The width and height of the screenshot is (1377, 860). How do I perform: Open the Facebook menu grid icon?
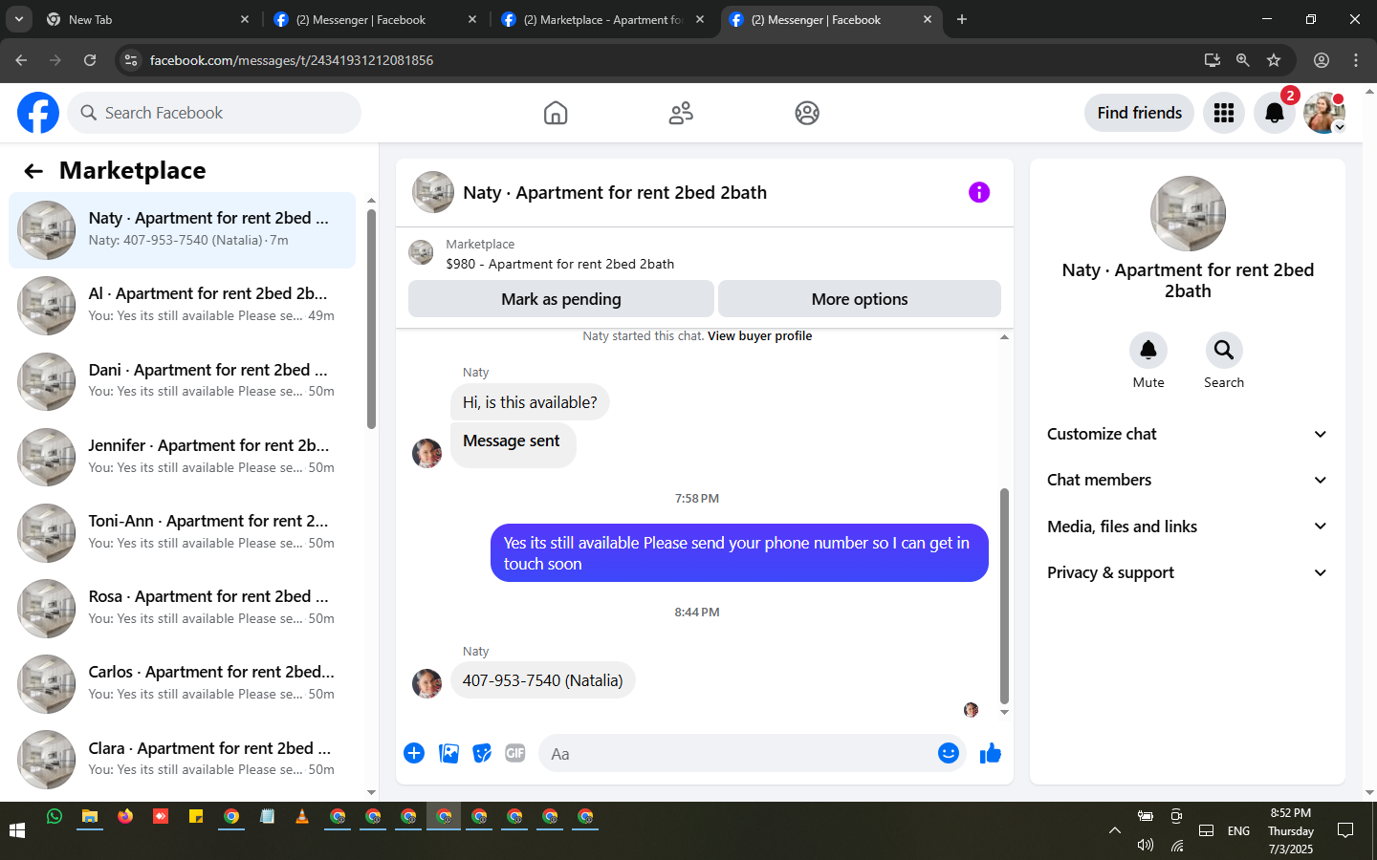coord(1224,113)
